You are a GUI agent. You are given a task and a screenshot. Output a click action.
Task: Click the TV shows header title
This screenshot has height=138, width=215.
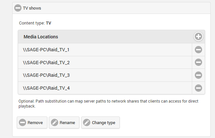[x=32, y=8]
